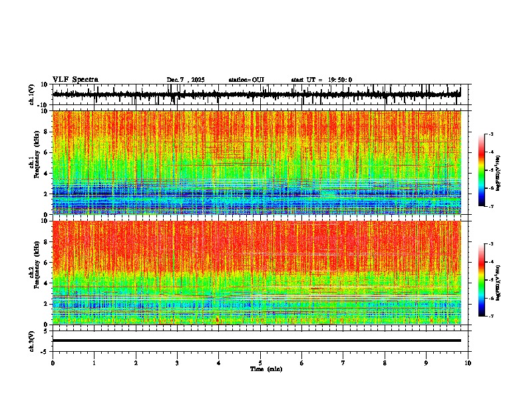Image resolution: width=527 pixels, height=407 pixels.
Task: Click the ch.2 spectrogram color scale bar
Action: tap(482, 280)
